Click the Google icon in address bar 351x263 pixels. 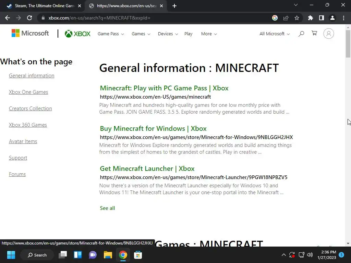(275, 18)
